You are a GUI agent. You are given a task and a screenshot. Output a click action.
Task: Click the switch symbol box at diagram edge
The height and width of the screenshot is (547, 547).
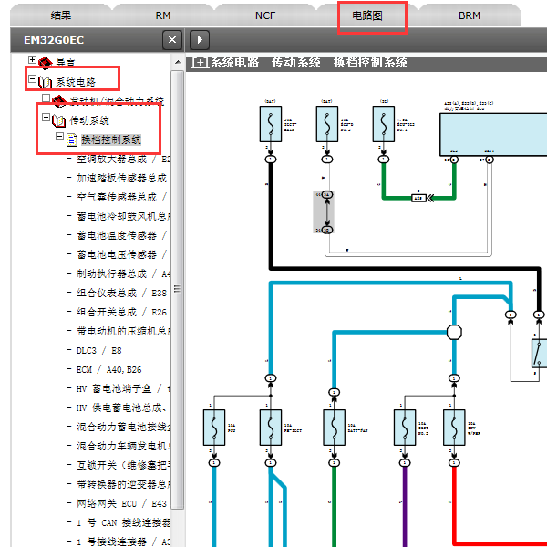click(539, 353)
